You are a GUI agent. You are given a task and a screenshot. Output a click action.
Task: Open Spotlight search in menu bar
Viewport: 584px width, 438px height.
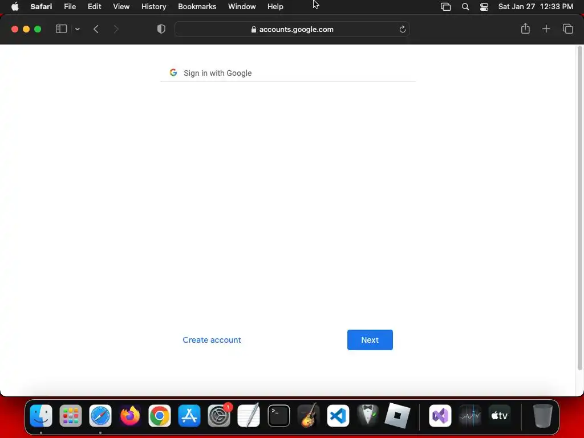(x=465, y=7)
